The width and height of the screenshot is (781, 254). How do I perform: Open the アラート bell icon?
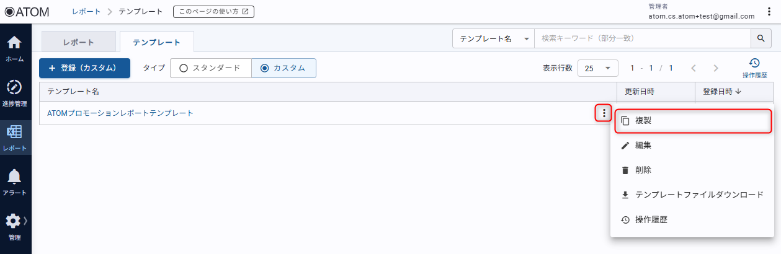[14, 182]
